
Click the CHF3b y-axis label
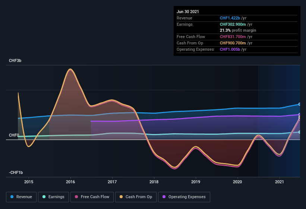tap(16, 60)
